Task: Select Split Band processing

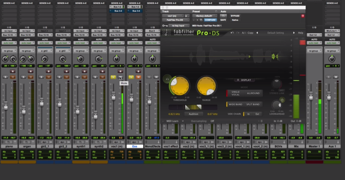Action: click(253, 104)
